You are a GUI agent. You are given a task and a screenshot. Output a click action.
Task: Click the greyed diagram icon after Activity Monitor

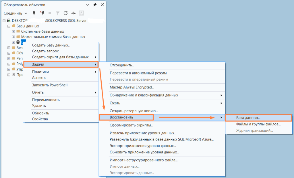81,13
